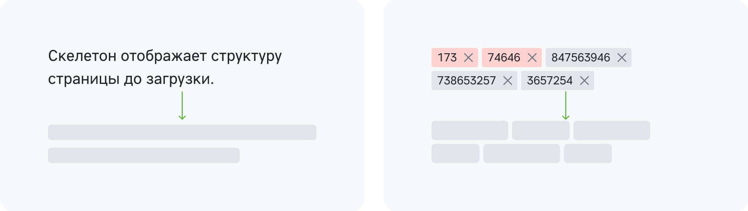This screenshot has width=748, height=211.
Task: Delete tag 738653257 with its cross icon
Action: pos(508,81)
